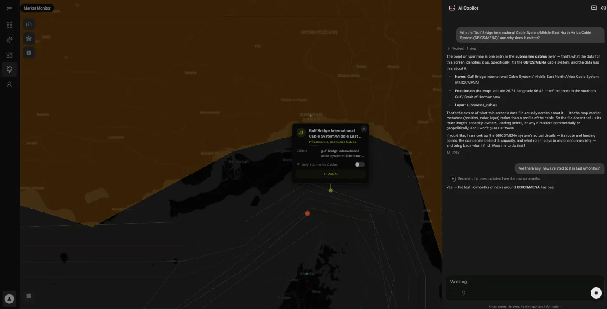The width and height of the screenshot is (607, 309).
Task: Open the widgets grid sidebar icon
Action: point(9,55)
